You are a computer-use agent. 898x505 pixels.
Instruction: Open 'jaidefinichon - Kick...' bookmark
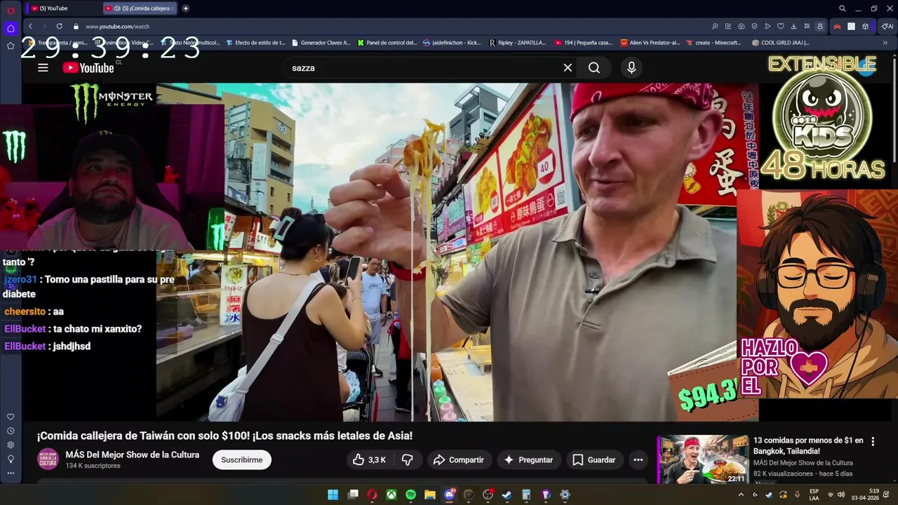point(452,43)
